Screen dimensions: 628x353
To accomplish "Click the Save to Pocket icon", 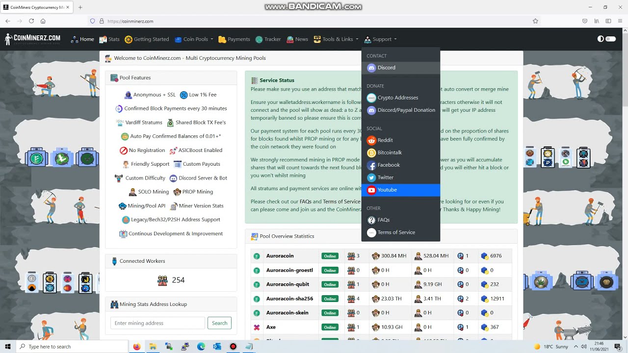I will pyautogui.click(x=584, y=21).
